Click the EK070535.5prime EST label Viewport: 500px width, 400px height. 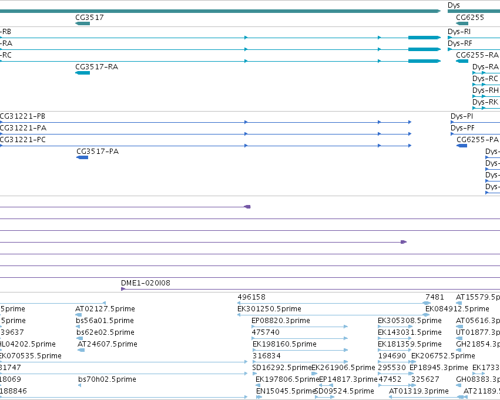(x=31, y=356)
